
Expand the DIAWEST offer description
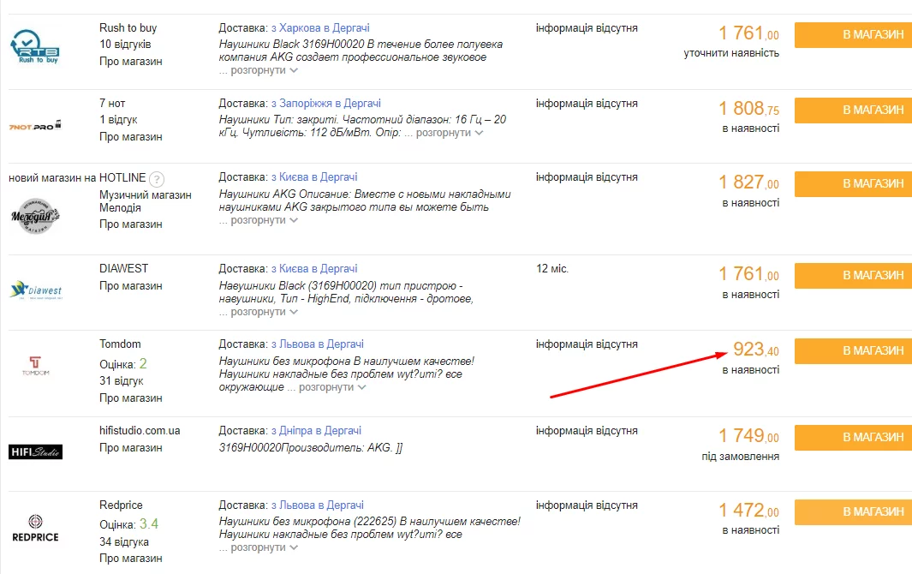pyautogui.click(x=264, y=312)
